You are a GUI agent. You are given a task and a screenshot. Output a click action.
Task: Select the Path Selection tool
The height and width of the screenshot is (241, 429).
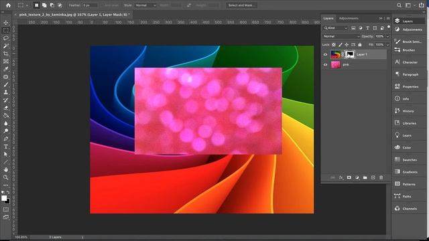pyautogui.click(x=6, y=155)
